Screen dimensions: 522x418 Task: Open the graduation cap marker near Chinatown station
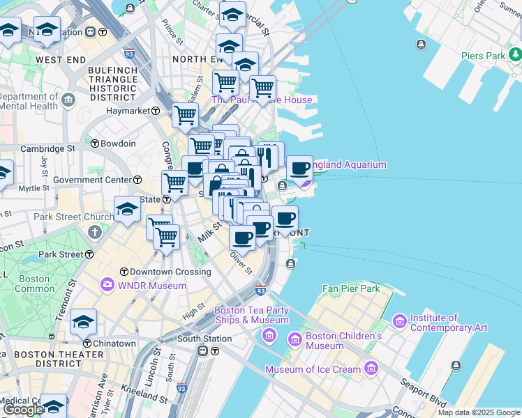point(83,324)
